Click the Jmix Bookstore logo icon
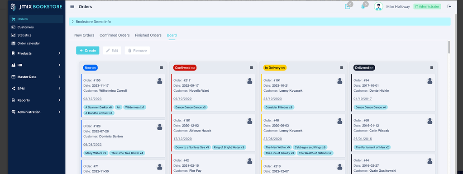This screenshot has height=174, width=463. coord(13,6)
